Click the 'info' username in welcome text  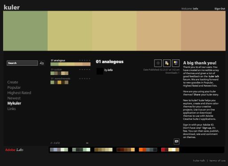(x=195, y=9)
